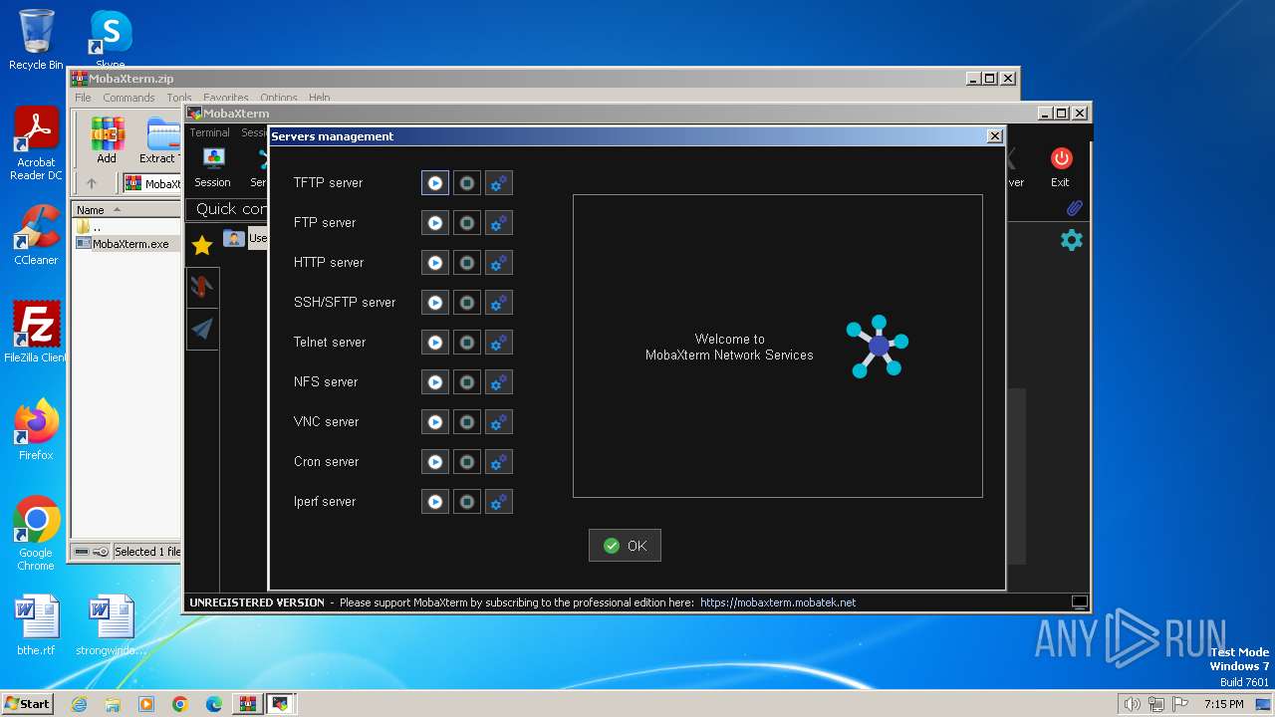The height and width of the screenshot is (717, 1275).
Task: Open the Google Chrome desktop shortcut
Action: [36, 534]
